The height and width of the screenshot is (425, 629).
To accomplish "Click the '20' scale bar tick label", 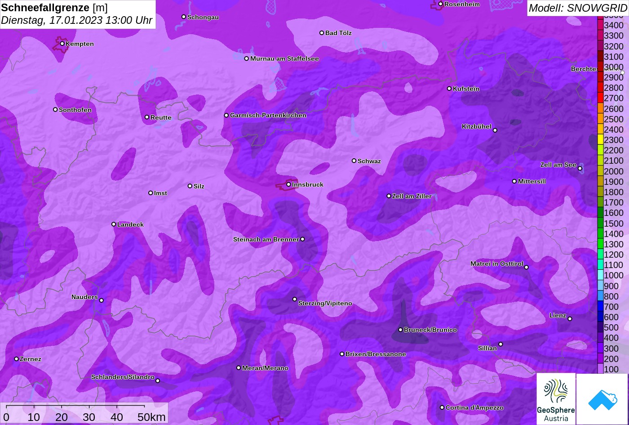I will point(62,417).
